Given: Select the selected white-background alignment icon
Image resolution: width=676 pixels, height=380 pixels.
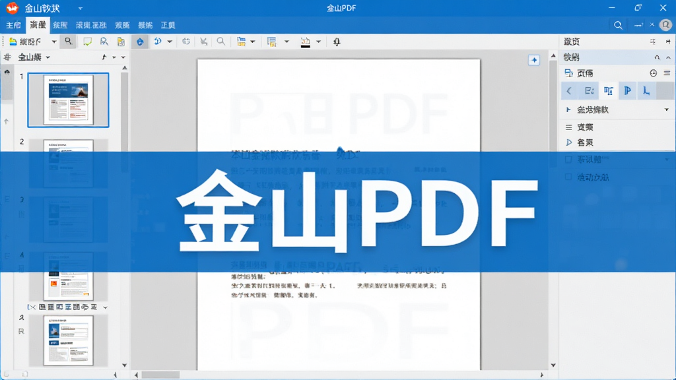Looking at the screenshot, I should pos(608,90).
